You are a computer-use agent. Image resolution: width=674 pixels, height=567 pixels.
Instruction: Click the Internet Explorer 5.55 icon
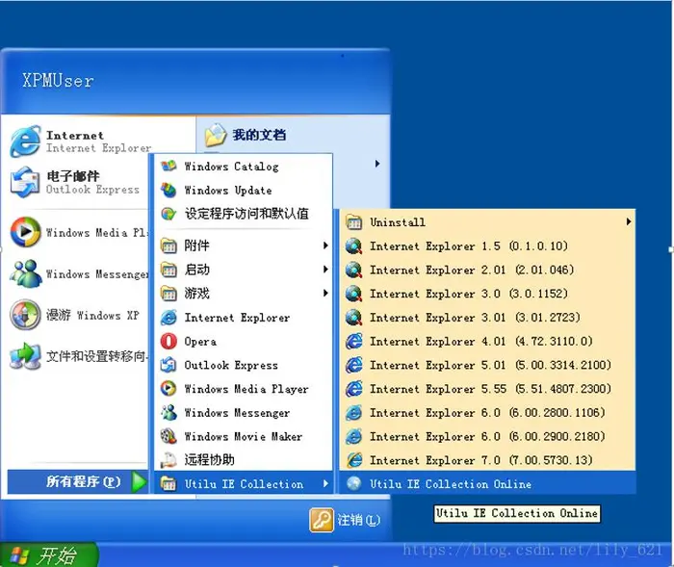353,389
